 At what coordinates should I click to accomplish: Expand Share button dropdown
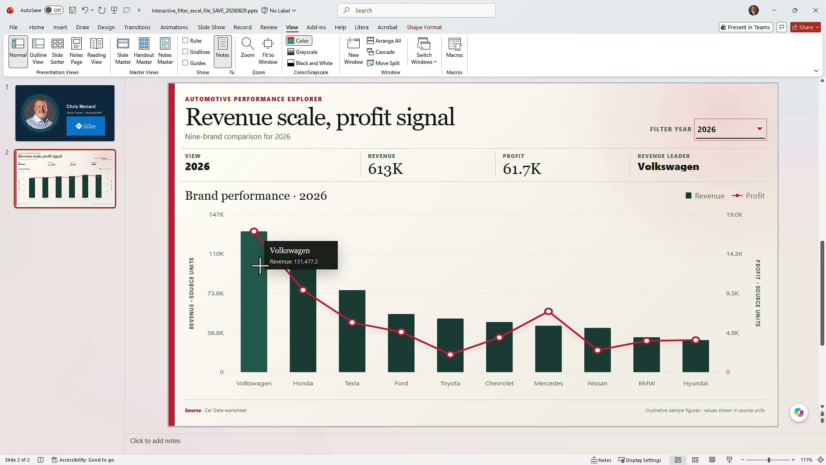coord(817,27)
